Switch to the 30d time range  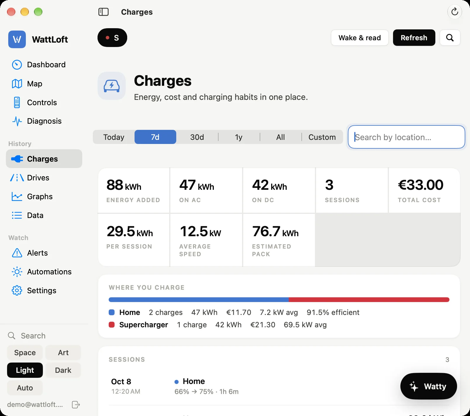[x=197, y=137]
